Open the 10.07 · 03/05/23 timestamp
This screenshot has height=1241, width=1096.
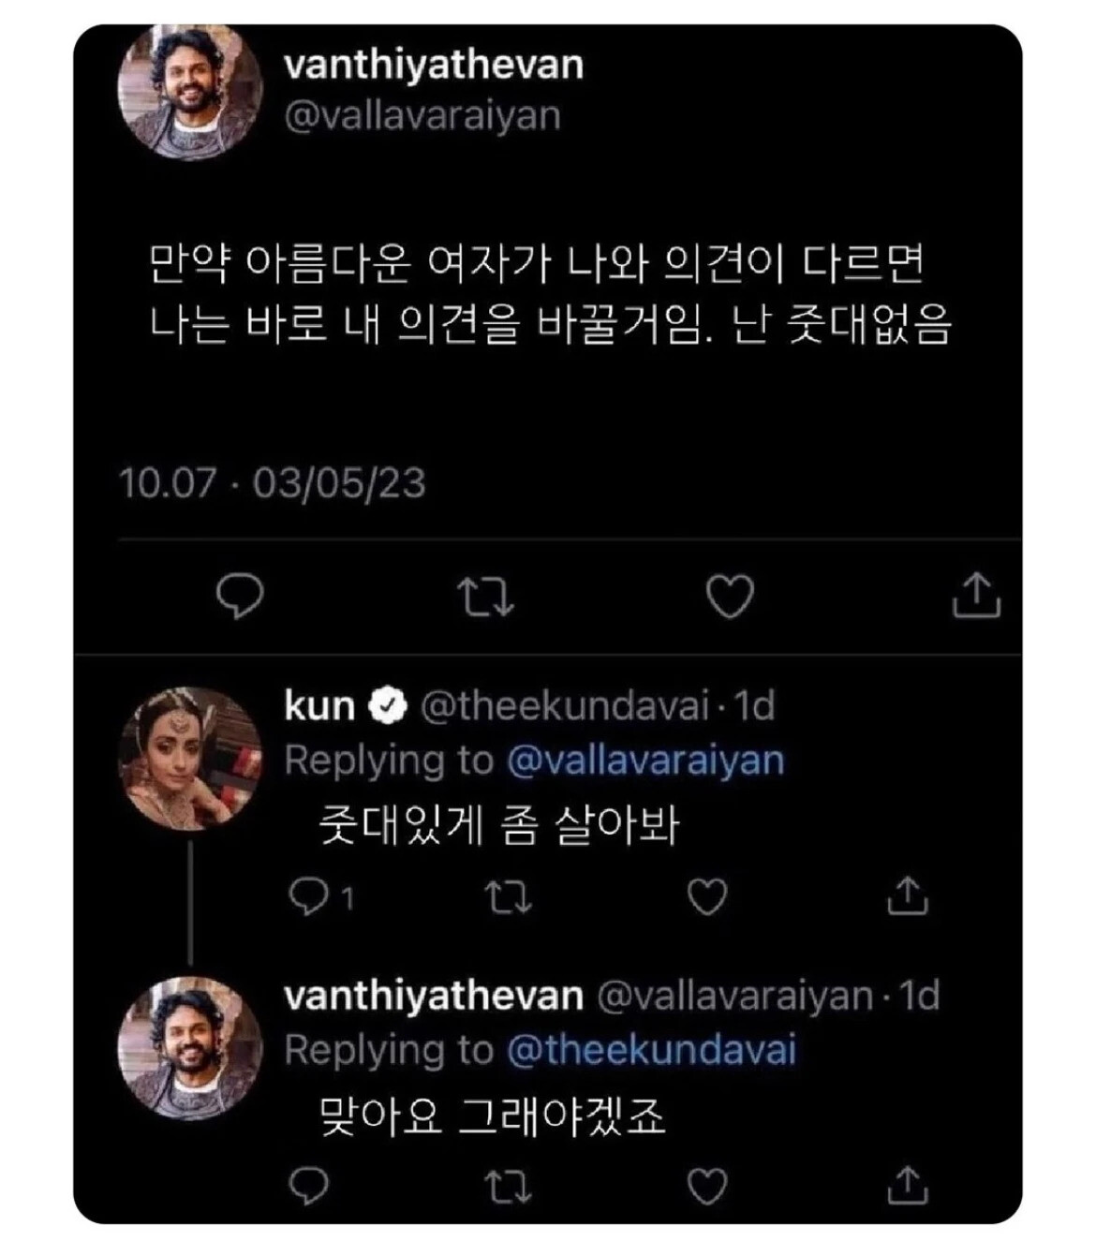click(273, 483)
